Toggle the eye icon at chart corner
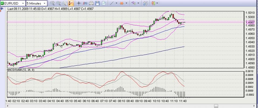 click(2, 9)
